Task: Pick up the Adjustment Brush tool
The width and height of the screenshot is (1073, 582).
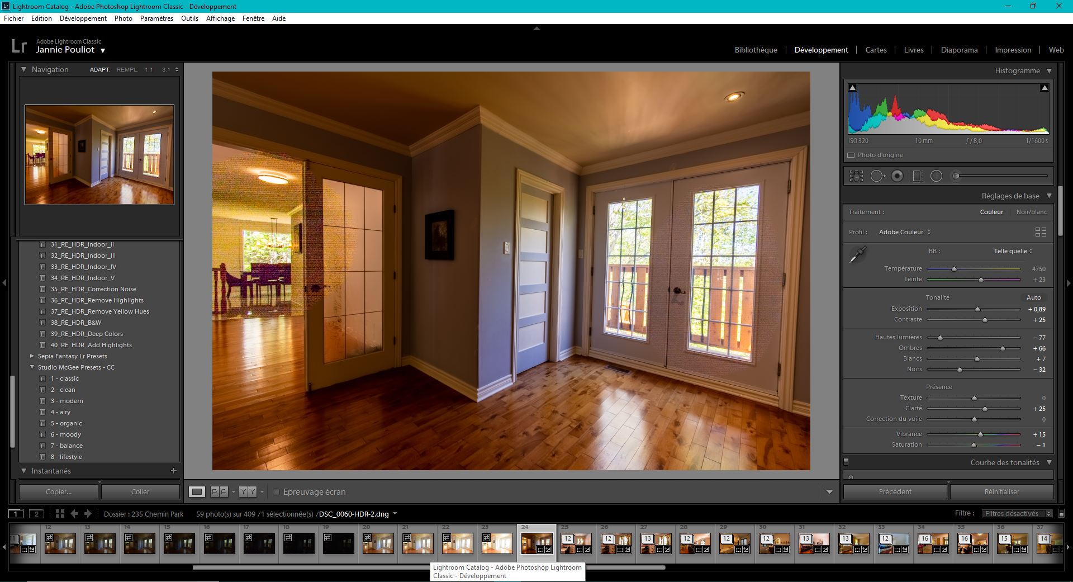Action: point(955,176)
